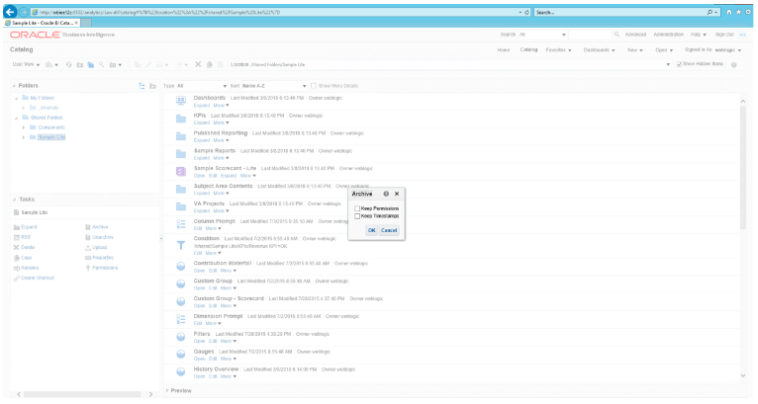Click the Sample Scorecard - Lite icon
The image size is (758, 404).
coord(181,171)
